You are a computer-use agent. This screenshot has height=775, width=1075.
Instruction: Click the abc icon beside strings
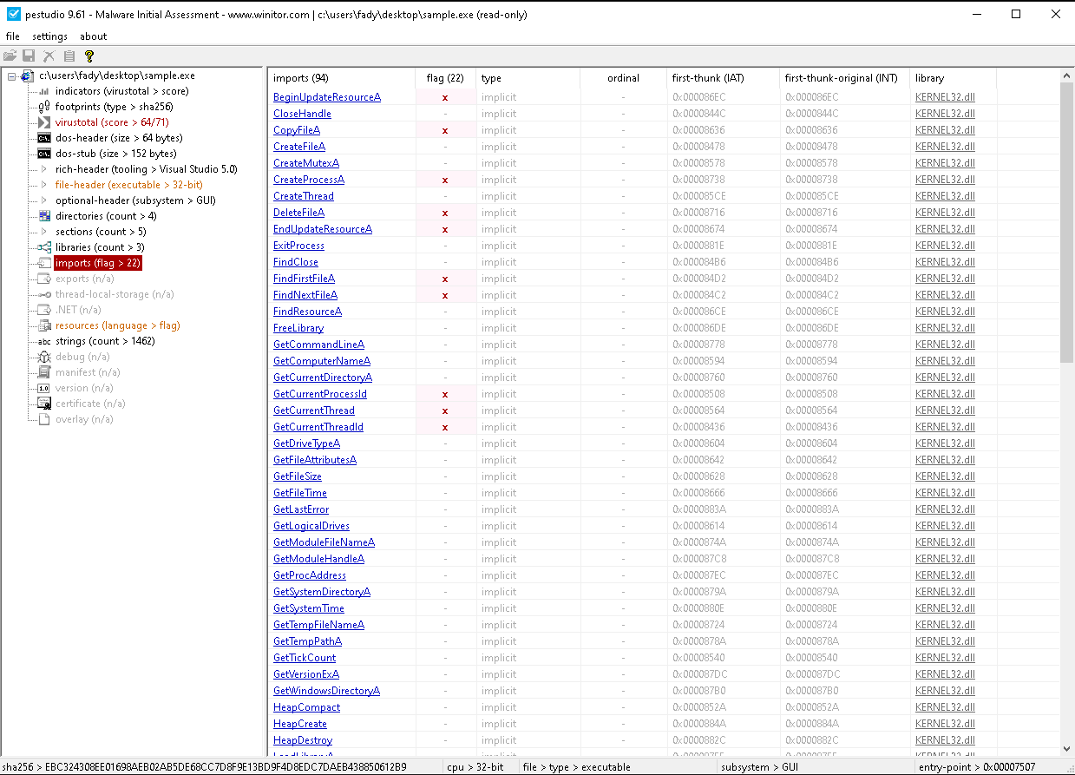(44, 341)
